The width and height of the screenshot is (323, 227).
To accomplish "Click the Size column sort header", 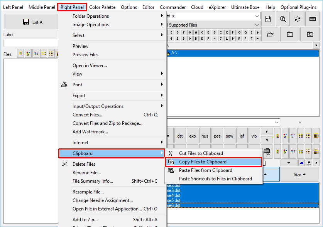I will coord(299,175).
